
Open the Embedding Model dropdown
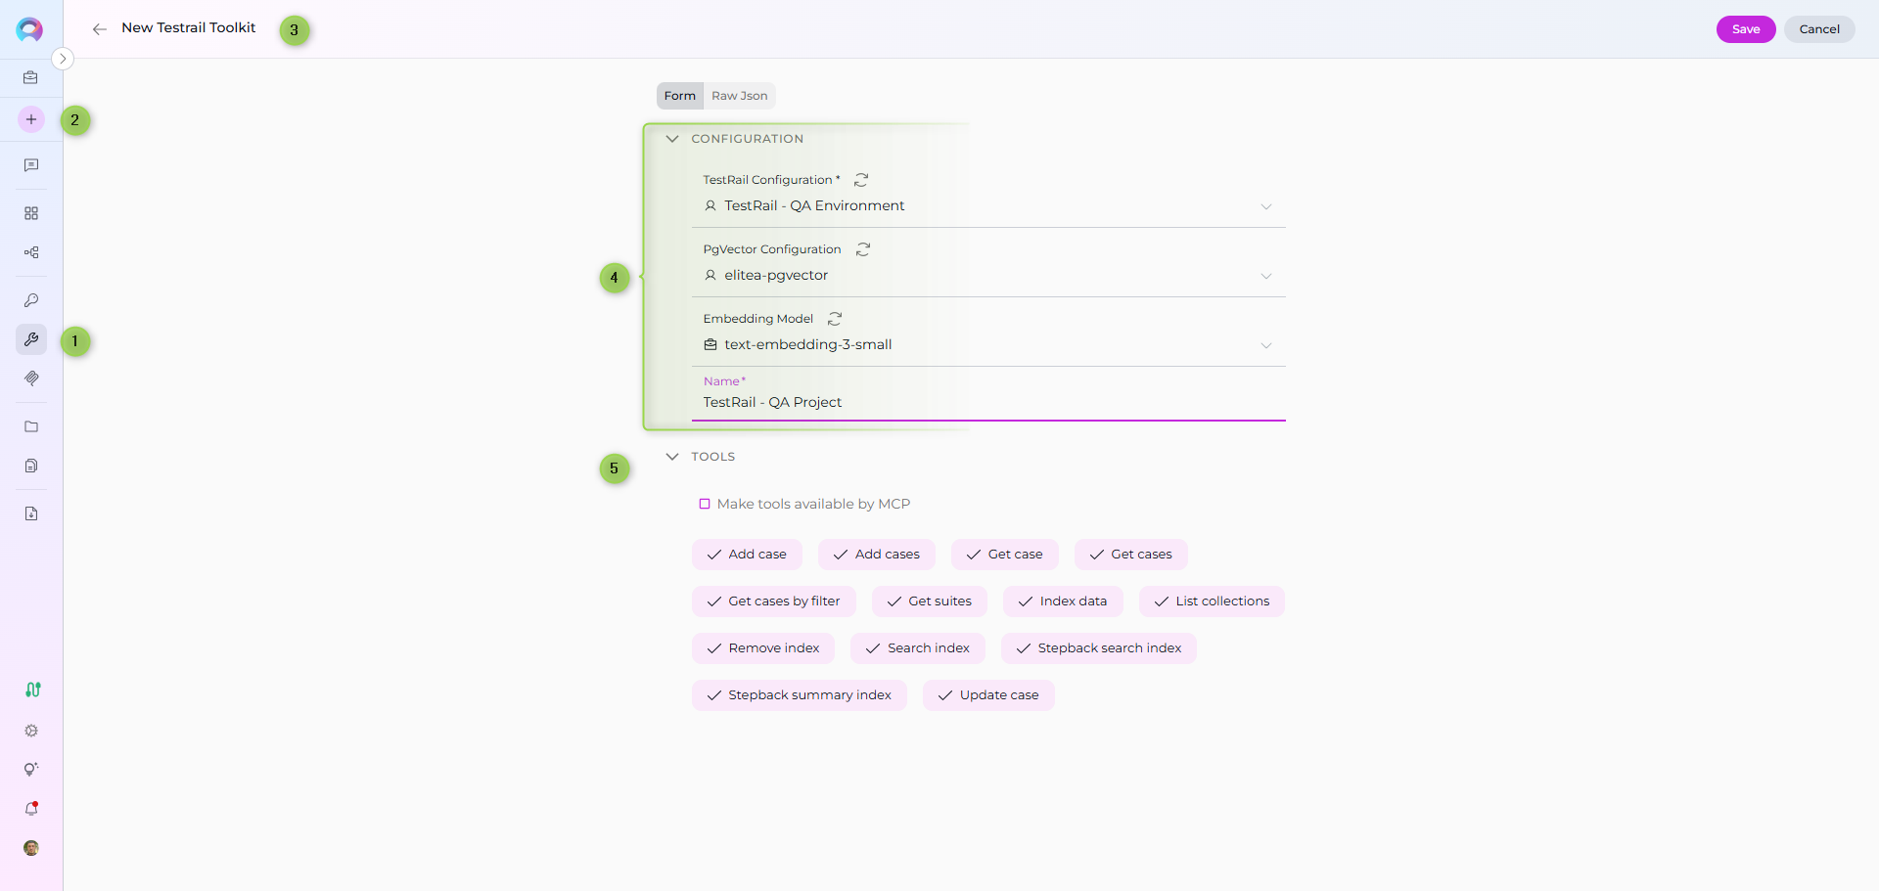point(1266,345)
